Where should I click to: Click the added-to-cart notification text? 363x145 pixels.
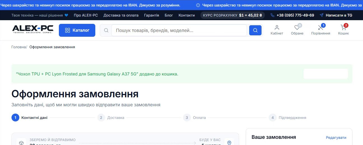(97, 74)
